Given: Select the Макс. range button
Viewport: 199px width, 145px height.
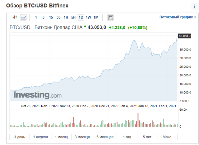Looking at the screenshot, I should [x=167, y=137].
